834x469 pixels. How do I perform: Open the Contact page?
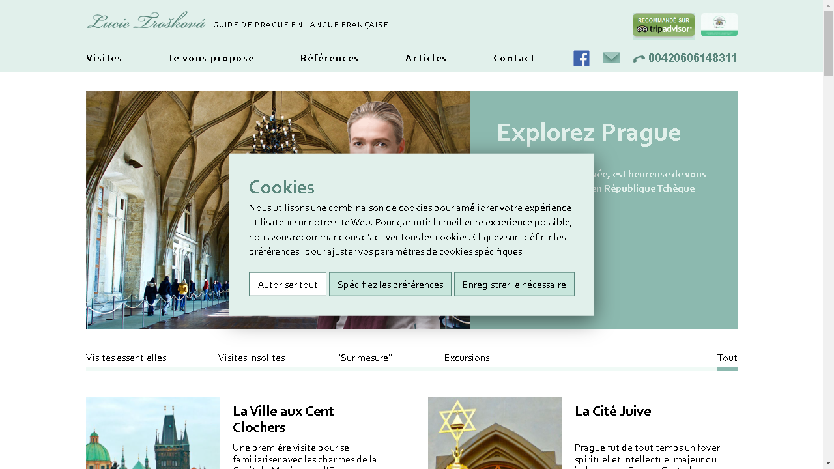click(514, 58)
